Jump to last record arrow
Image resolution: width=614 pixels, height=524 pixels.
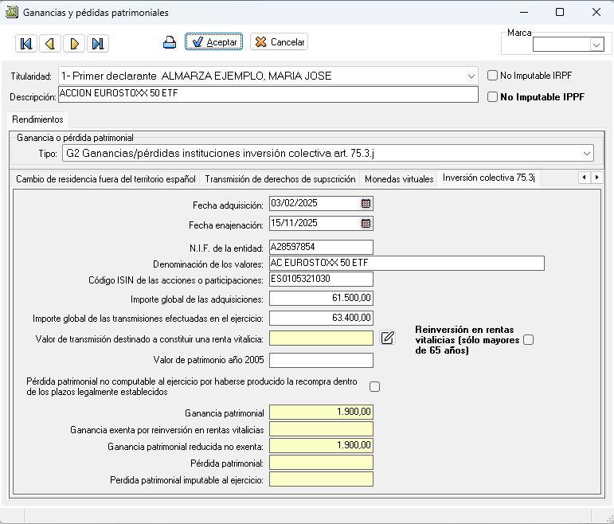tap(97, 44)
